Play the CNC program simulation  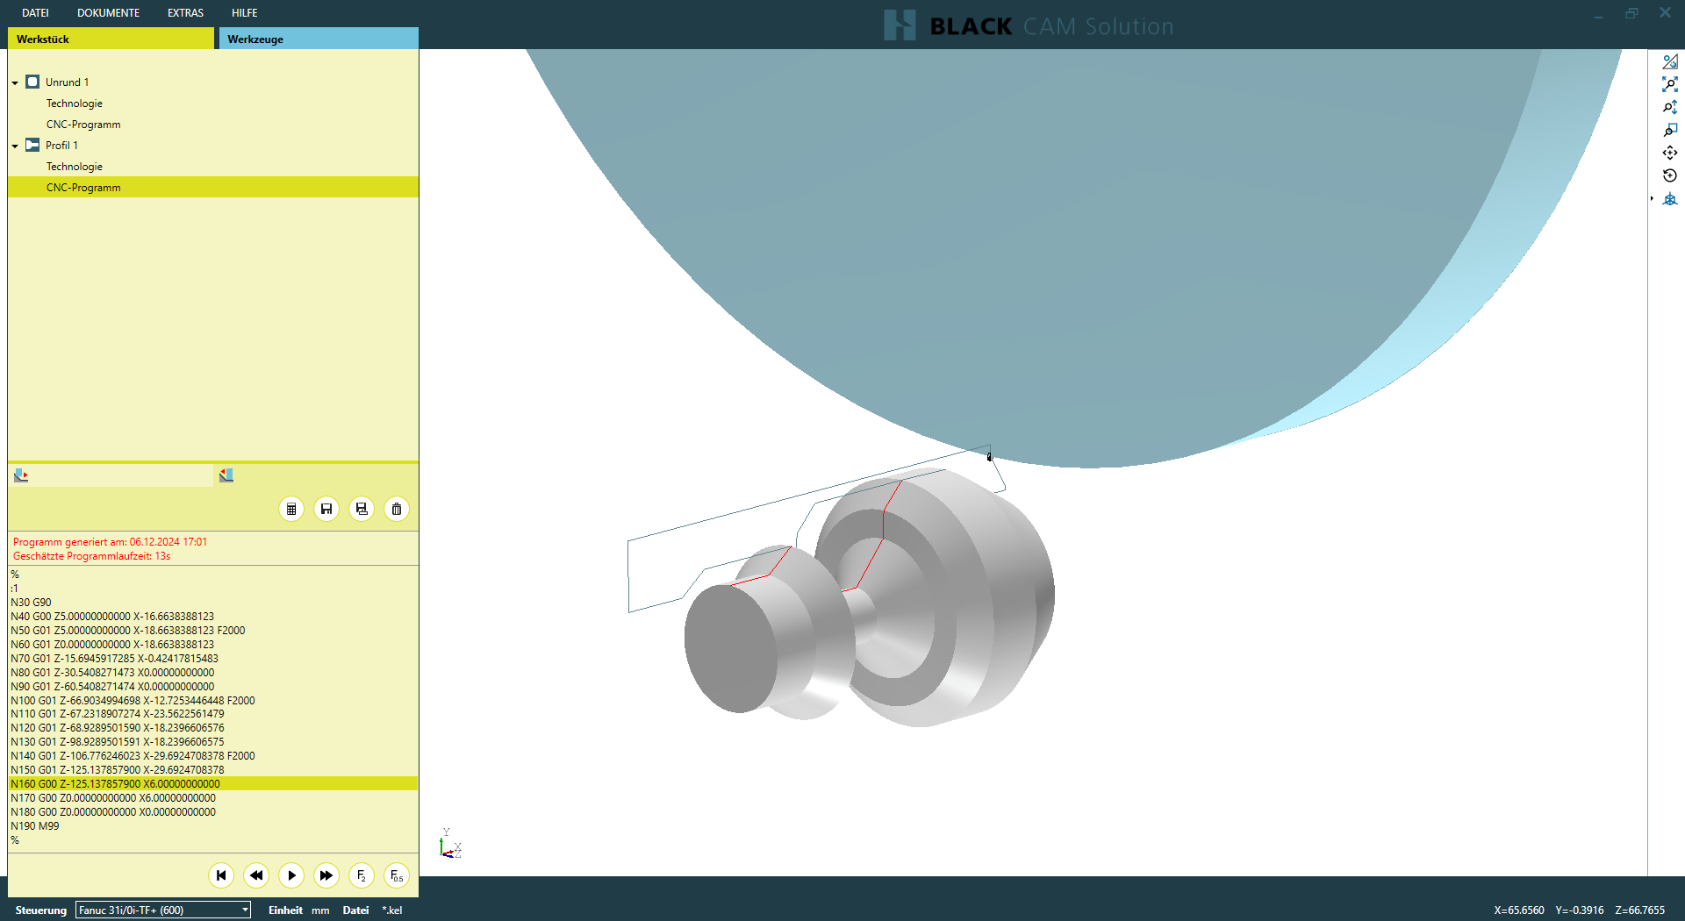291,875
